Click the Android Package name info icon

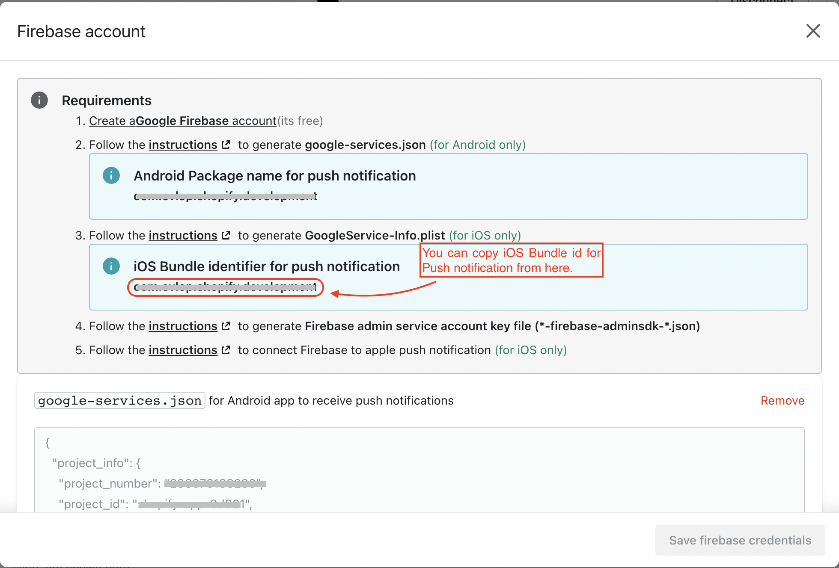[x=111, y=175]
